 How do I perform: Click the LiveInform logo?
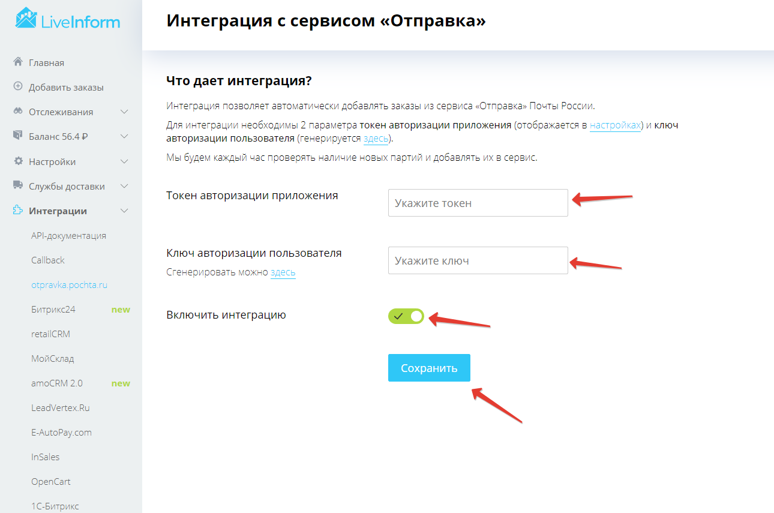[x=67, y=19]
